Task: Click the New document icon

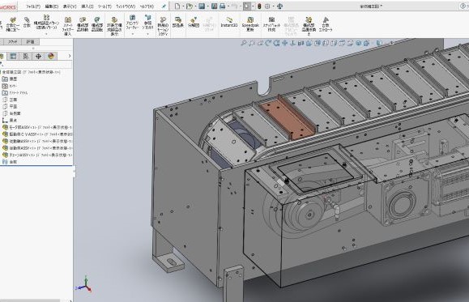Action: (x=177, y=6)
